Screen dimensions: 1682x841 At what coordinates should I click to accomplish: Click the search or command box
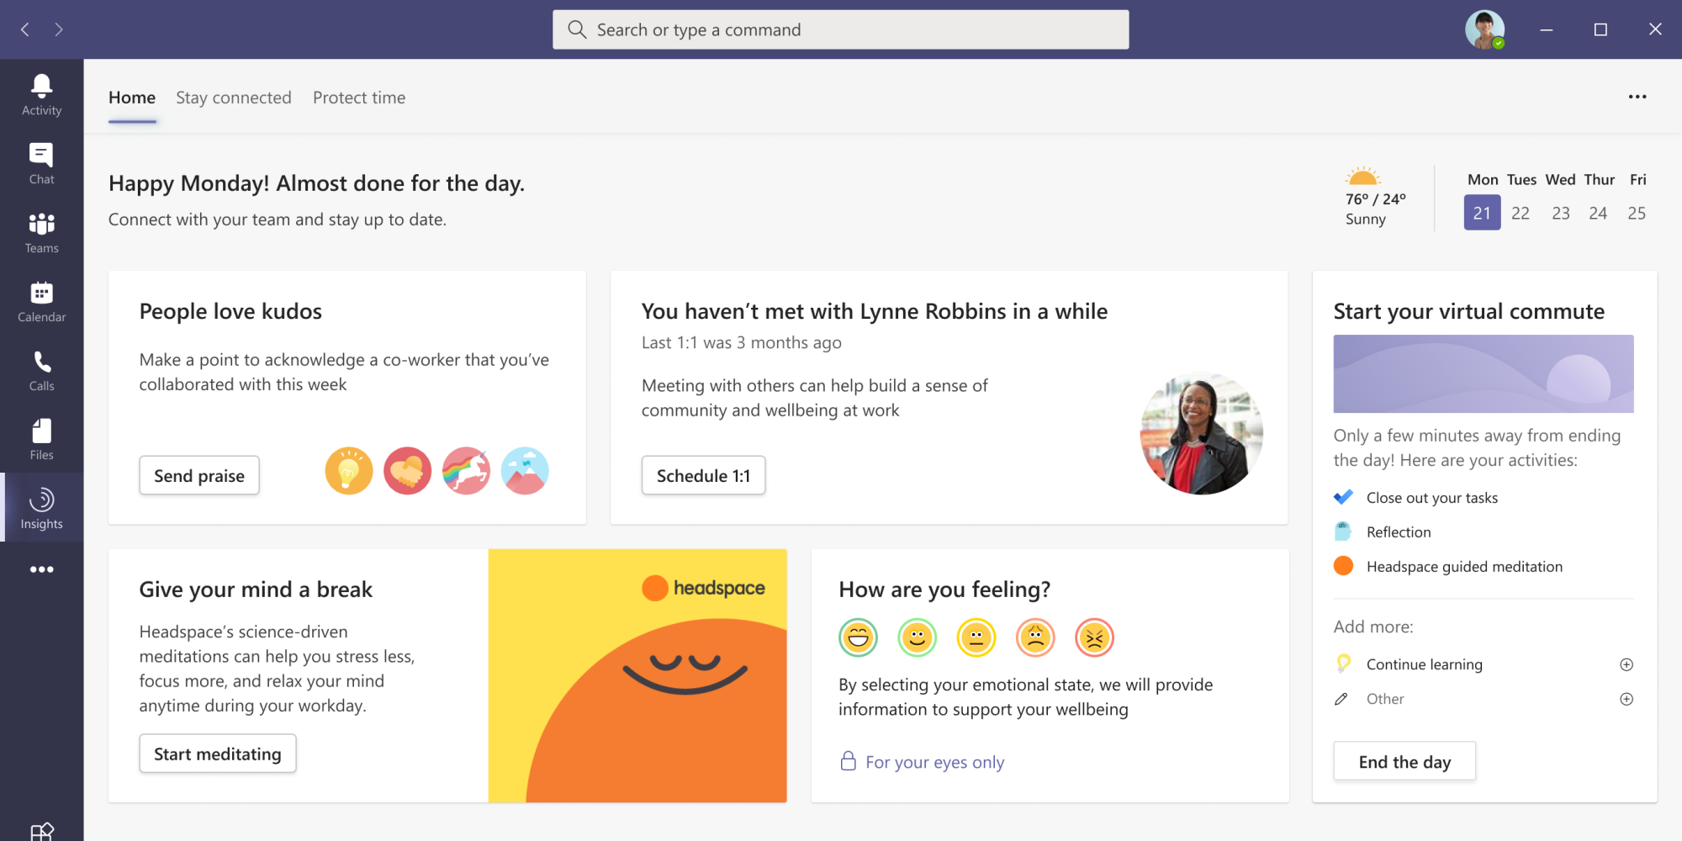click(x=840, y=29)
